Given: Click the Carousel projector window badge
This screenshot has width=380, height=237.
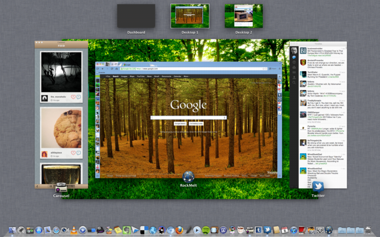Looking at the screenshot, I should [x=61, y=187].
